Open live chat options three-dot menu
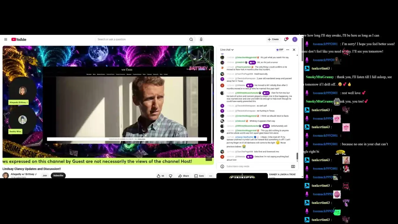The image size is (398, 224). [288, 50]
